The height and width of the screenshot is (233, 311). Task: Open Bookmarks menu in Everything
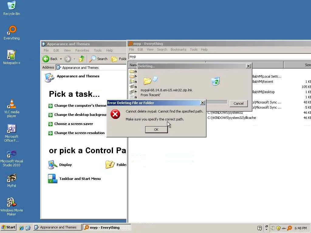click(178, 49)
